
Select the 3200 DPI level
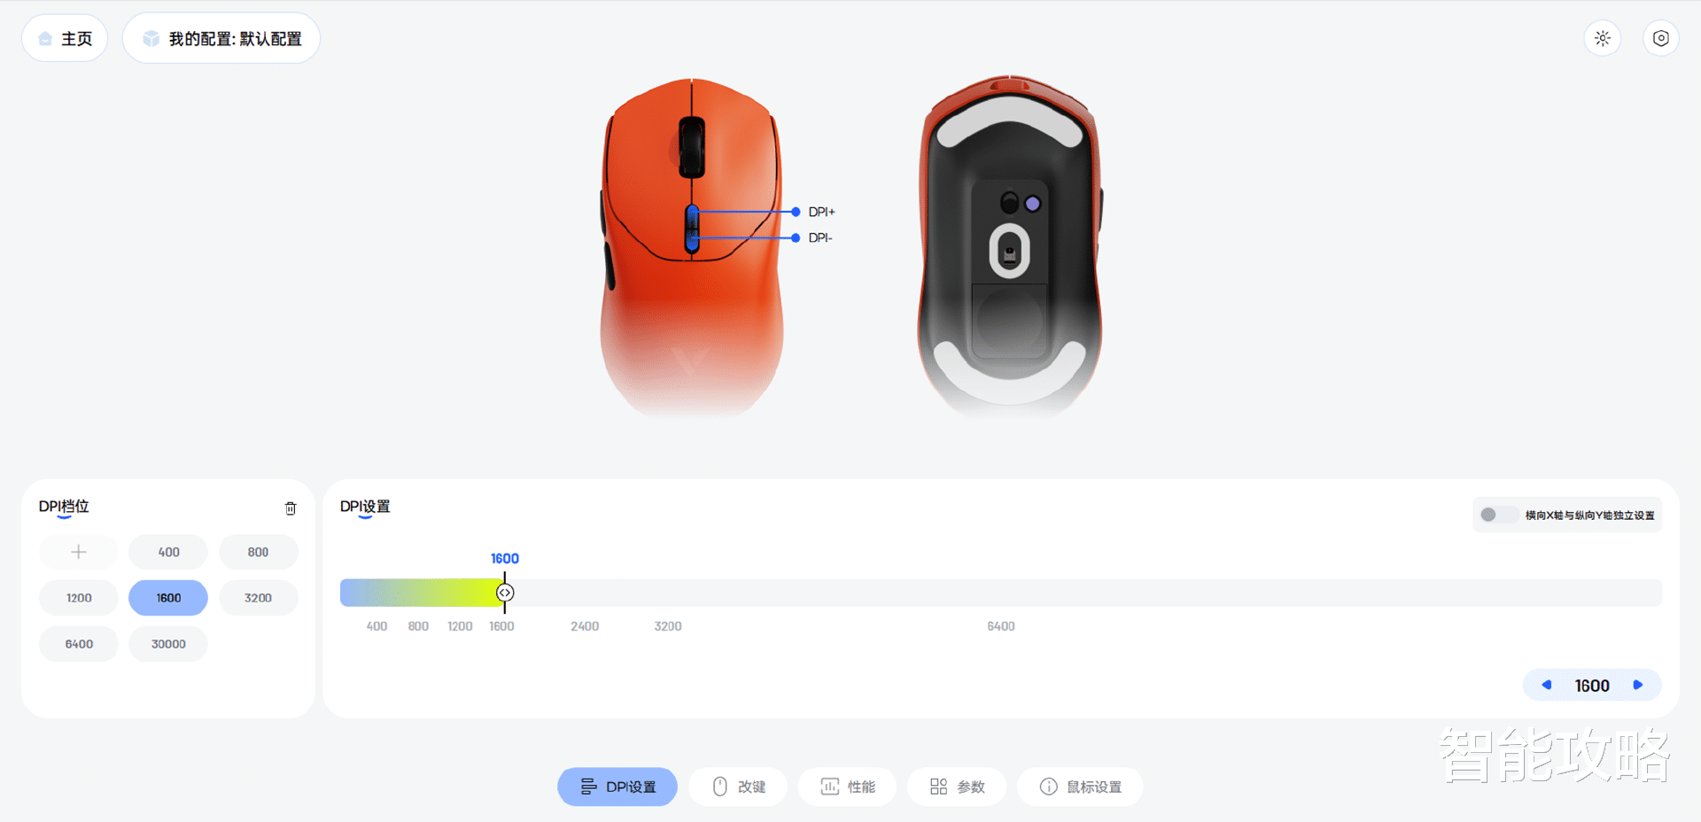pos(258,598)
